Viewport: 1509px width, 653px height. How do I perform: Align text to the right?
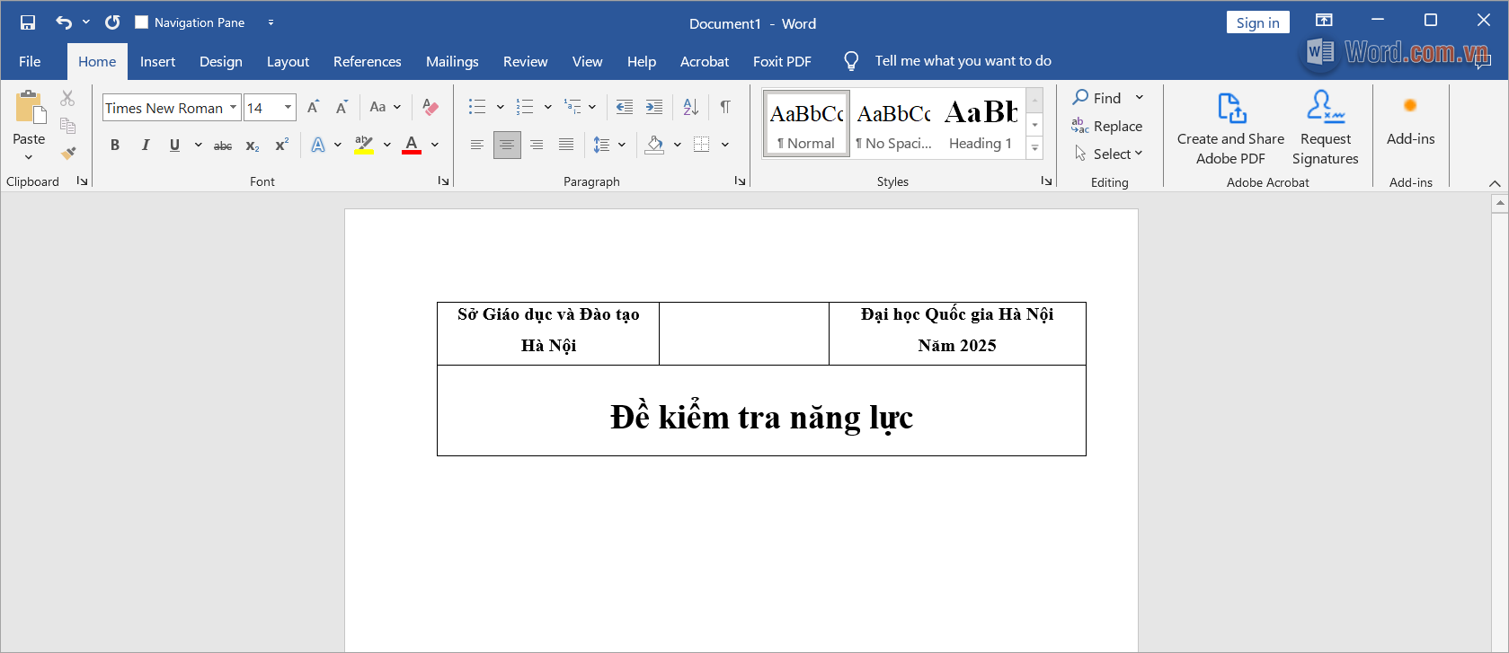click(537, 145)
